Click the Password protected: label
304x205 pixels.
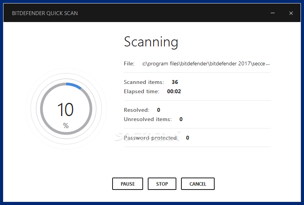click(151, 138)
